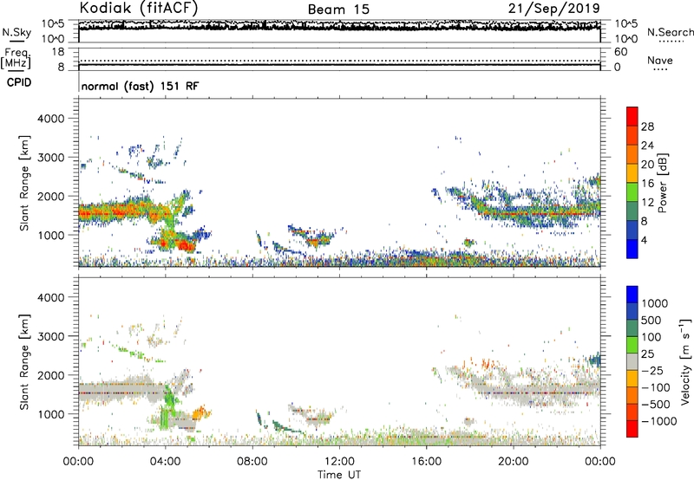Click the light green segment of the Velocity color bar
This screenshot has height=480, width=694.
pos(632,345)
